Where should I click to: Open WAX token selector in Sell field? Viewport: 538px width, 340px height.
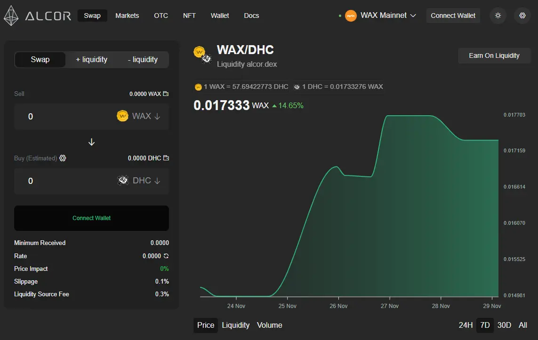point(138,116)
